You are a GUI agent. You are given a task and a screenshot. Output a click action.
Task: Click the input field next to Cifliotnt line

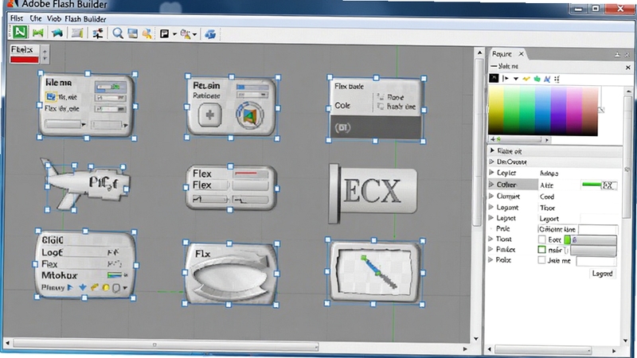[x=598, y=229]
